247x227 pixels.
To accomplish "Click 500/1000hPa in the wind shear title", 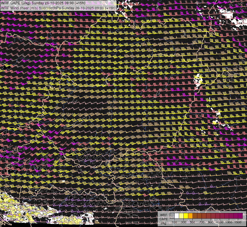I will [x=50, y=8].
